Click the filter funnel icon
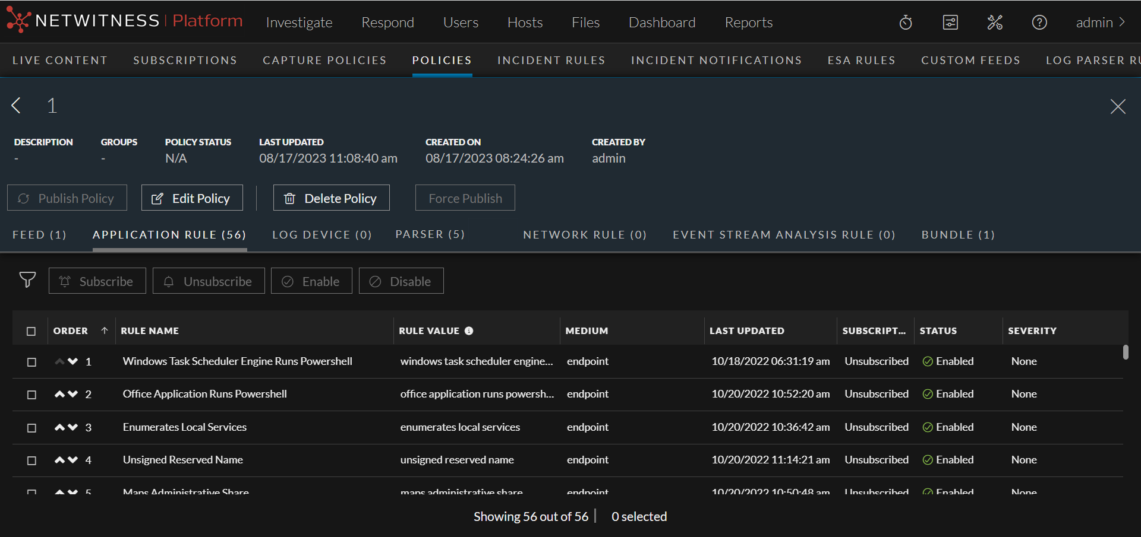 point(27,280)
